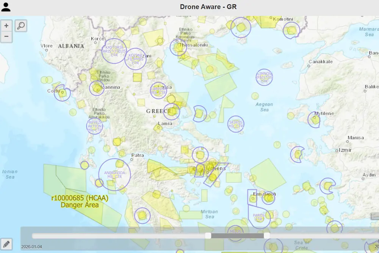The image size is (379, 253).
Task: Zoom in the map with plus button
Action: coord(6,26)
